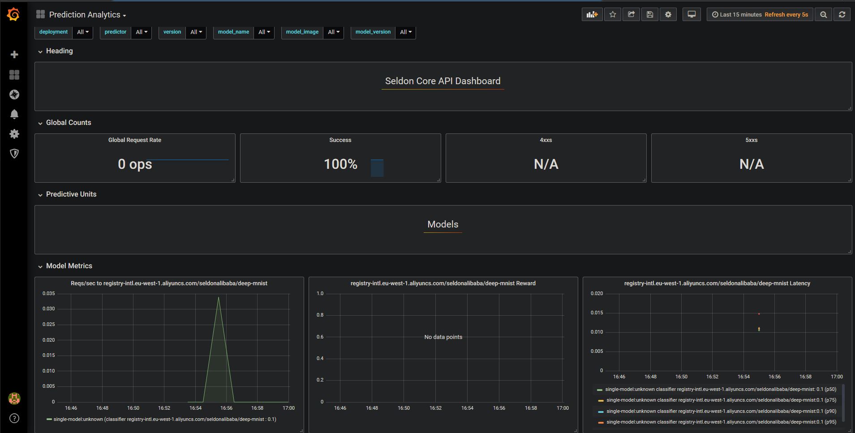
Task: Open the Explore compass icon
Action: tap(14, 94)
